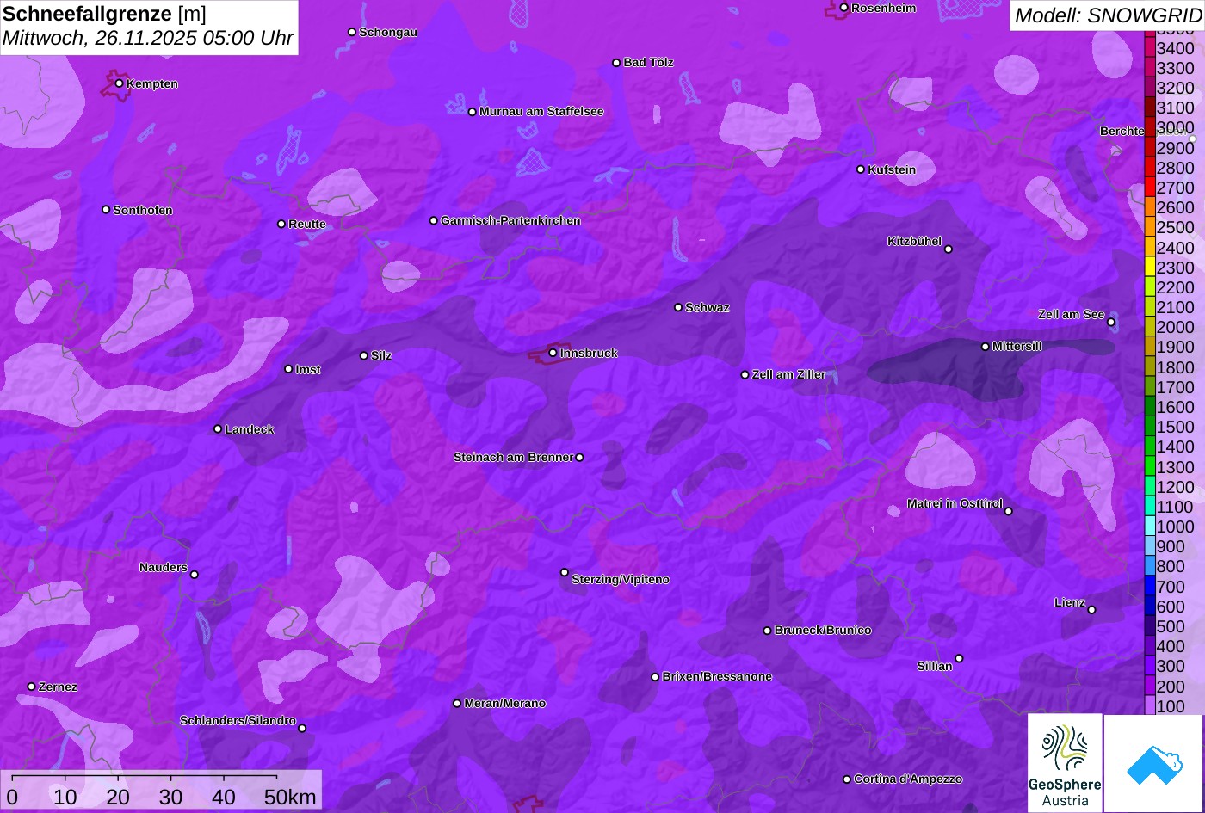Click the Kufstein marker dot
The height and width of the screenshot is (813, 1205).
tap(861, 169)
